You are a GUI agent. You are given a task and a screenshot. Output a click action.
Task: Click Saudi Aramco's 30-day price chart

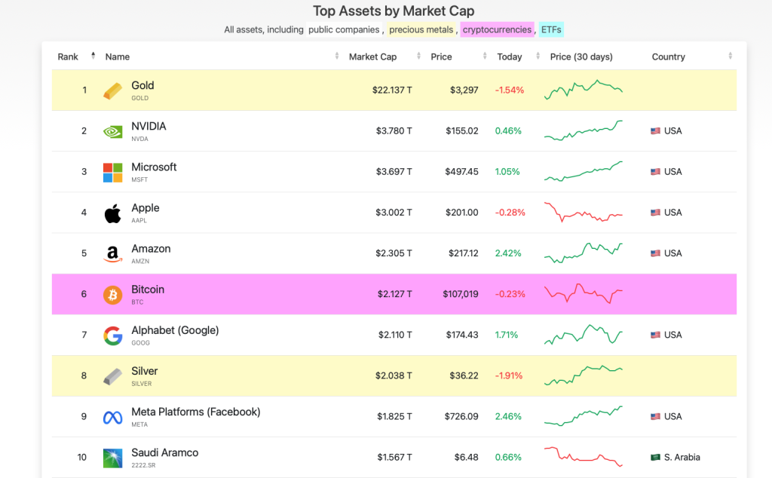click(584, 457)
